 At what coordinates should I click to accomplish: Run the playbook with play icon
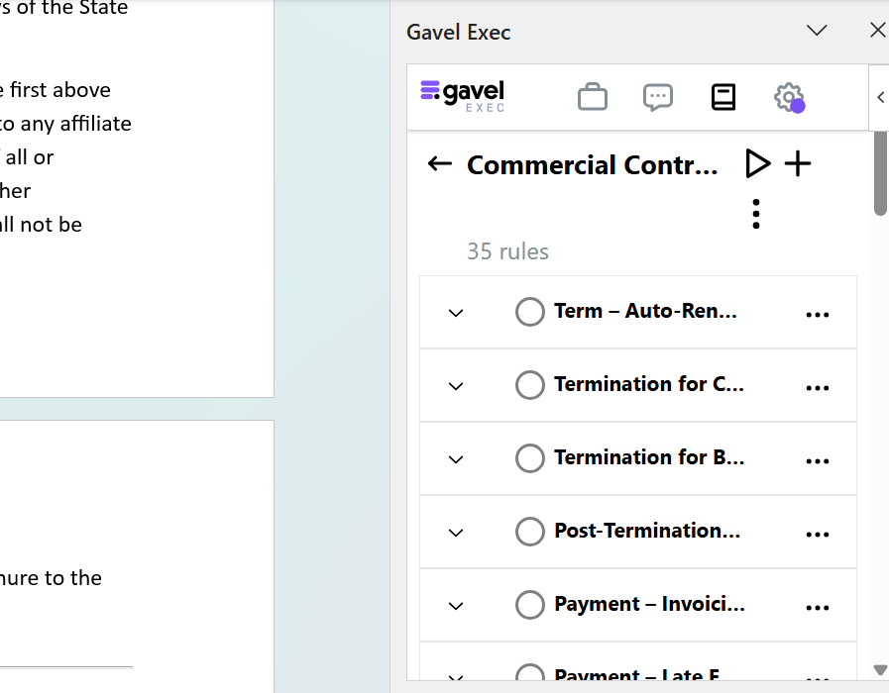(757, 164)
